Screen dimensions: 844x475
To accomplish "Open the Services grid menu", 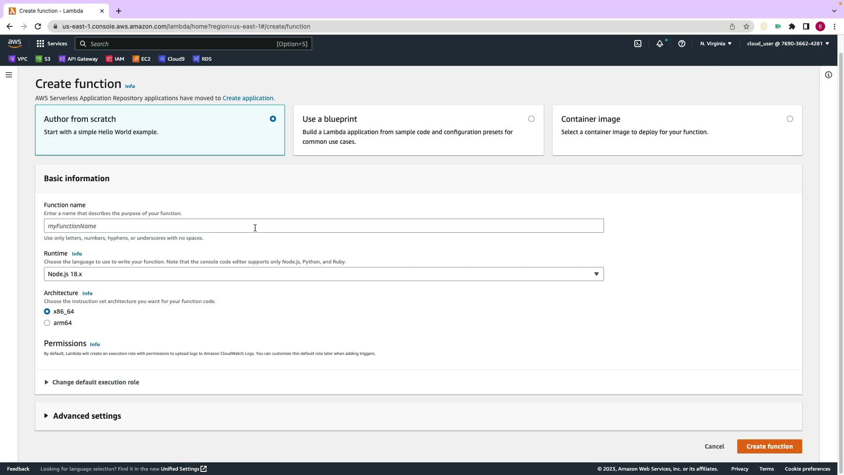I will [x=52, y=44].
